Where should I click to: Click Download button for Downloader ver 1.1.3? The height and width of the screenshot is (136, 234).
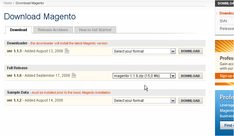190,51
